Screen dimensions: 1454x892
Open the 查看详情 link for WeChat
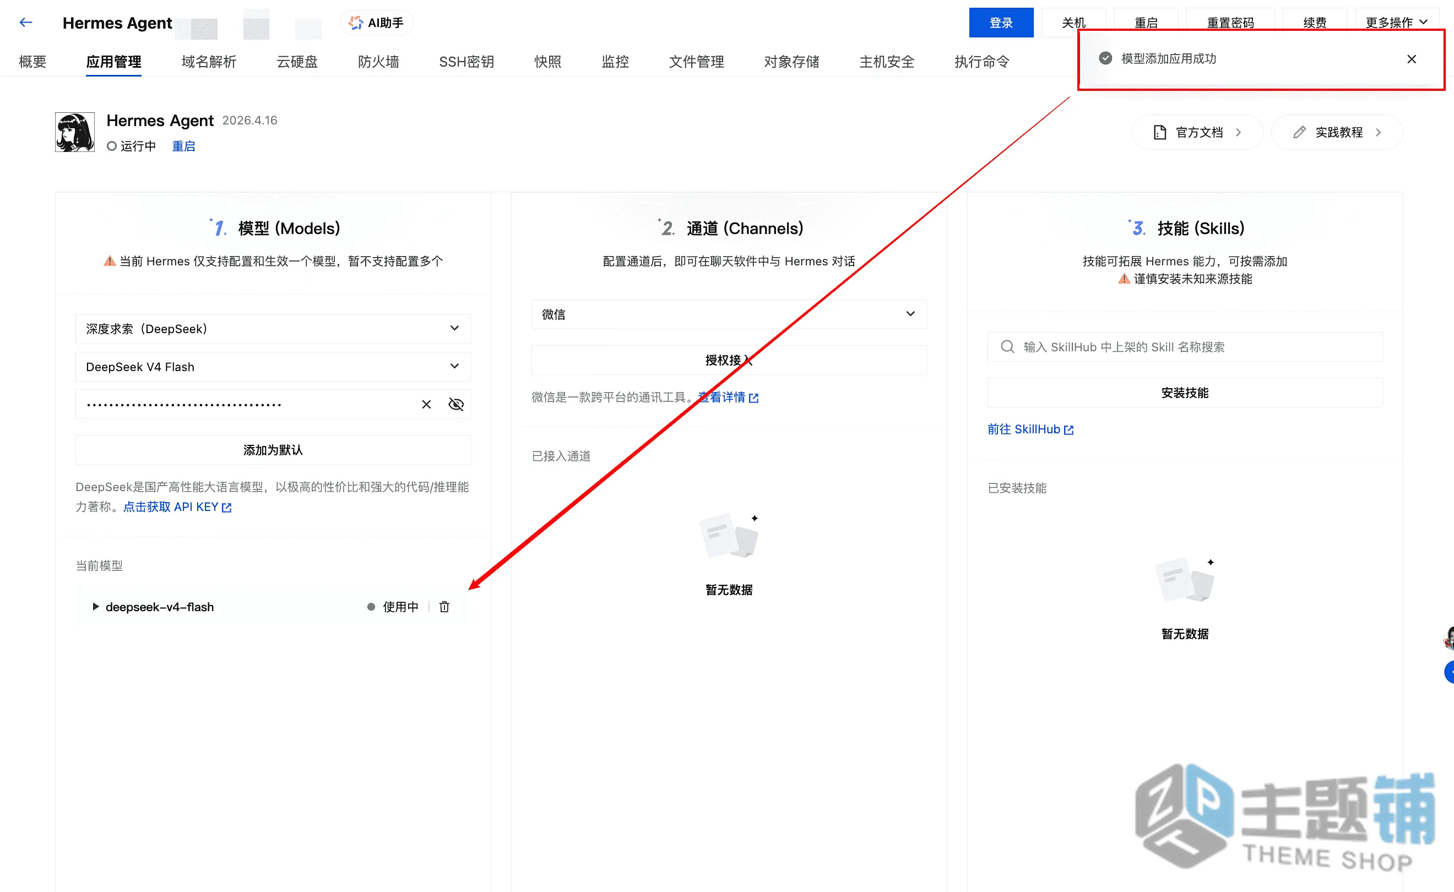(x=728, y=397)
